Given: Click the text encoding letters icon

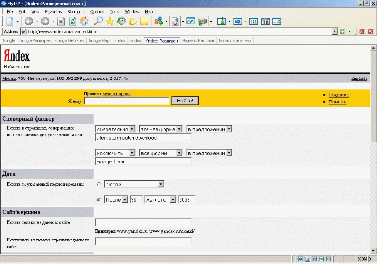Looking at the screenshot, I should pos(158,21).
